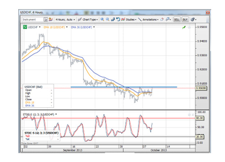The width and height of the screenshot is (225, 162).
Task: Click the chart template icon beside Instrument
Action: [50, 19]
